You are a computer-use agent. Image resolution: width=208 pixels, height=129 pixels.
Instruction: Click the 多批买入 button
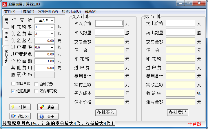106,113
